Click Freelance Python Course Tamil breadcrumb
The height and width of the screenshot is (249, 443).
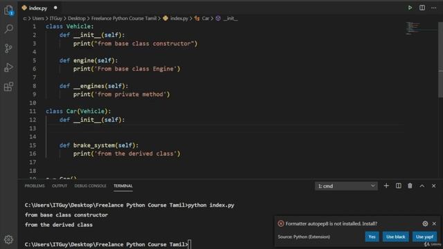tap(124, 19)
